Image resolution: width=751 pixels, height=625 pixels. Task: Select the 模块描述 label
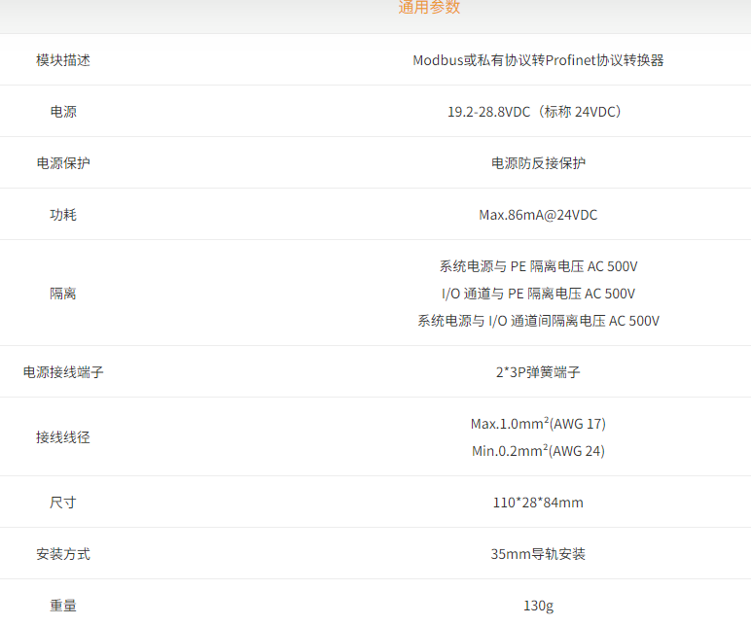pyautogui.click(x=62, y=60)
